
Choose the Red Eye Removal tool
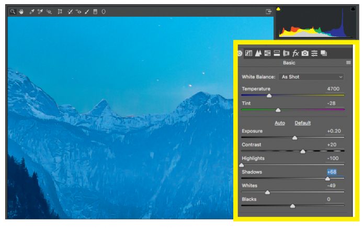[78, 11]
